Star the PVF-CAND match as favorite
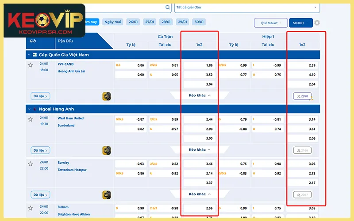 point(30,65)
